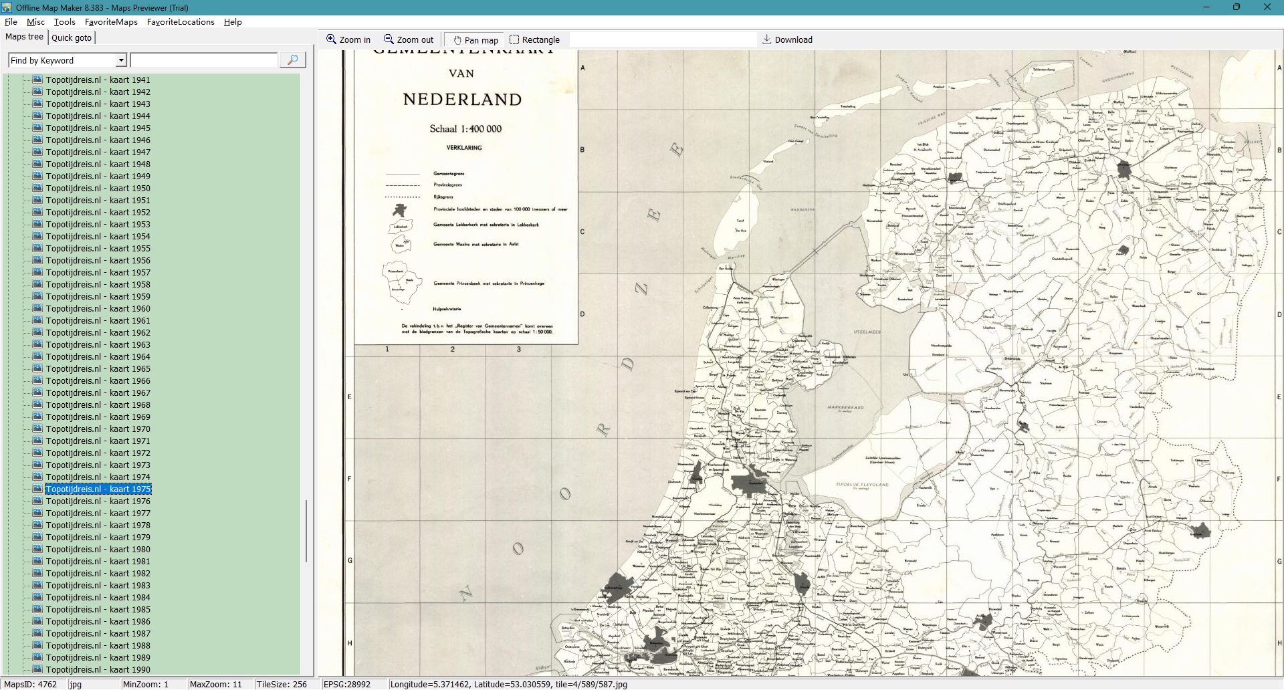This screenshot has width=1284, height=690.
Task: Open the FavoriteMaps menu
Action: pyautogui.click(x=111, y=22)
